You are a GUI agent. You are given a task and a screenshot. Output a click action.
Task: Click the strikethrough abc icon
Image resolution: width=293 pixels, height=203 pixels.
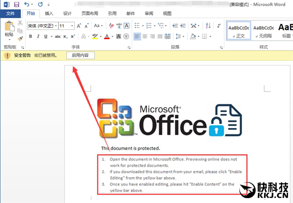[58, 36]
